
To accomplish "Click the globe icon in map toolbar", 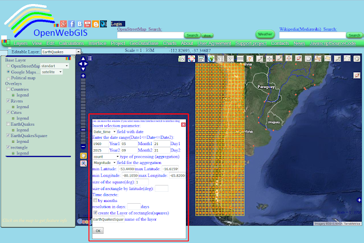I will point(211,59).
